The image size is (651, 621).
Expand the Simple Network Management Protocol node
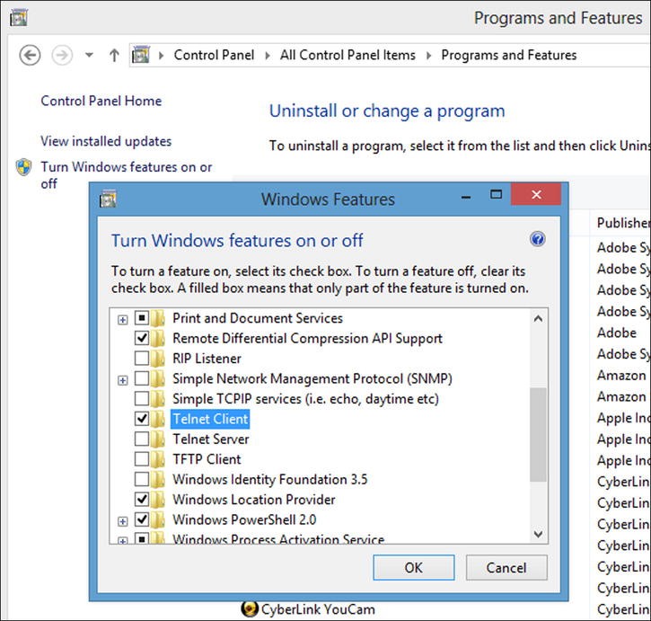pyautogui.click(x=122, y=380)
